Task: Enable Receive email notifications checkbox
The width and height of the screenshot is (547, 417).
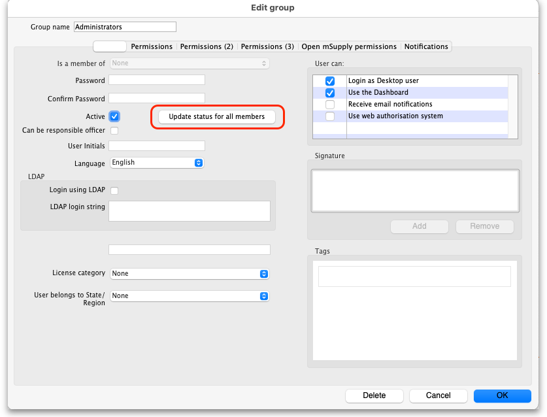Action: (330, 105)
